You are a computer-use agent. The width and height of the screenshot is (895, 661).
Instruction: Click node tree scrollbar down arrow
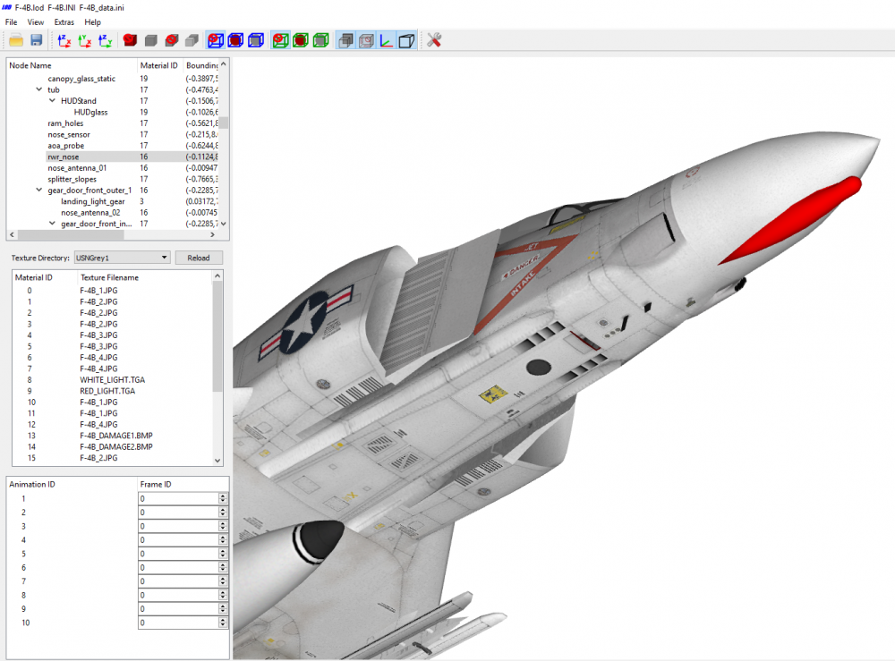click(223, 224)
